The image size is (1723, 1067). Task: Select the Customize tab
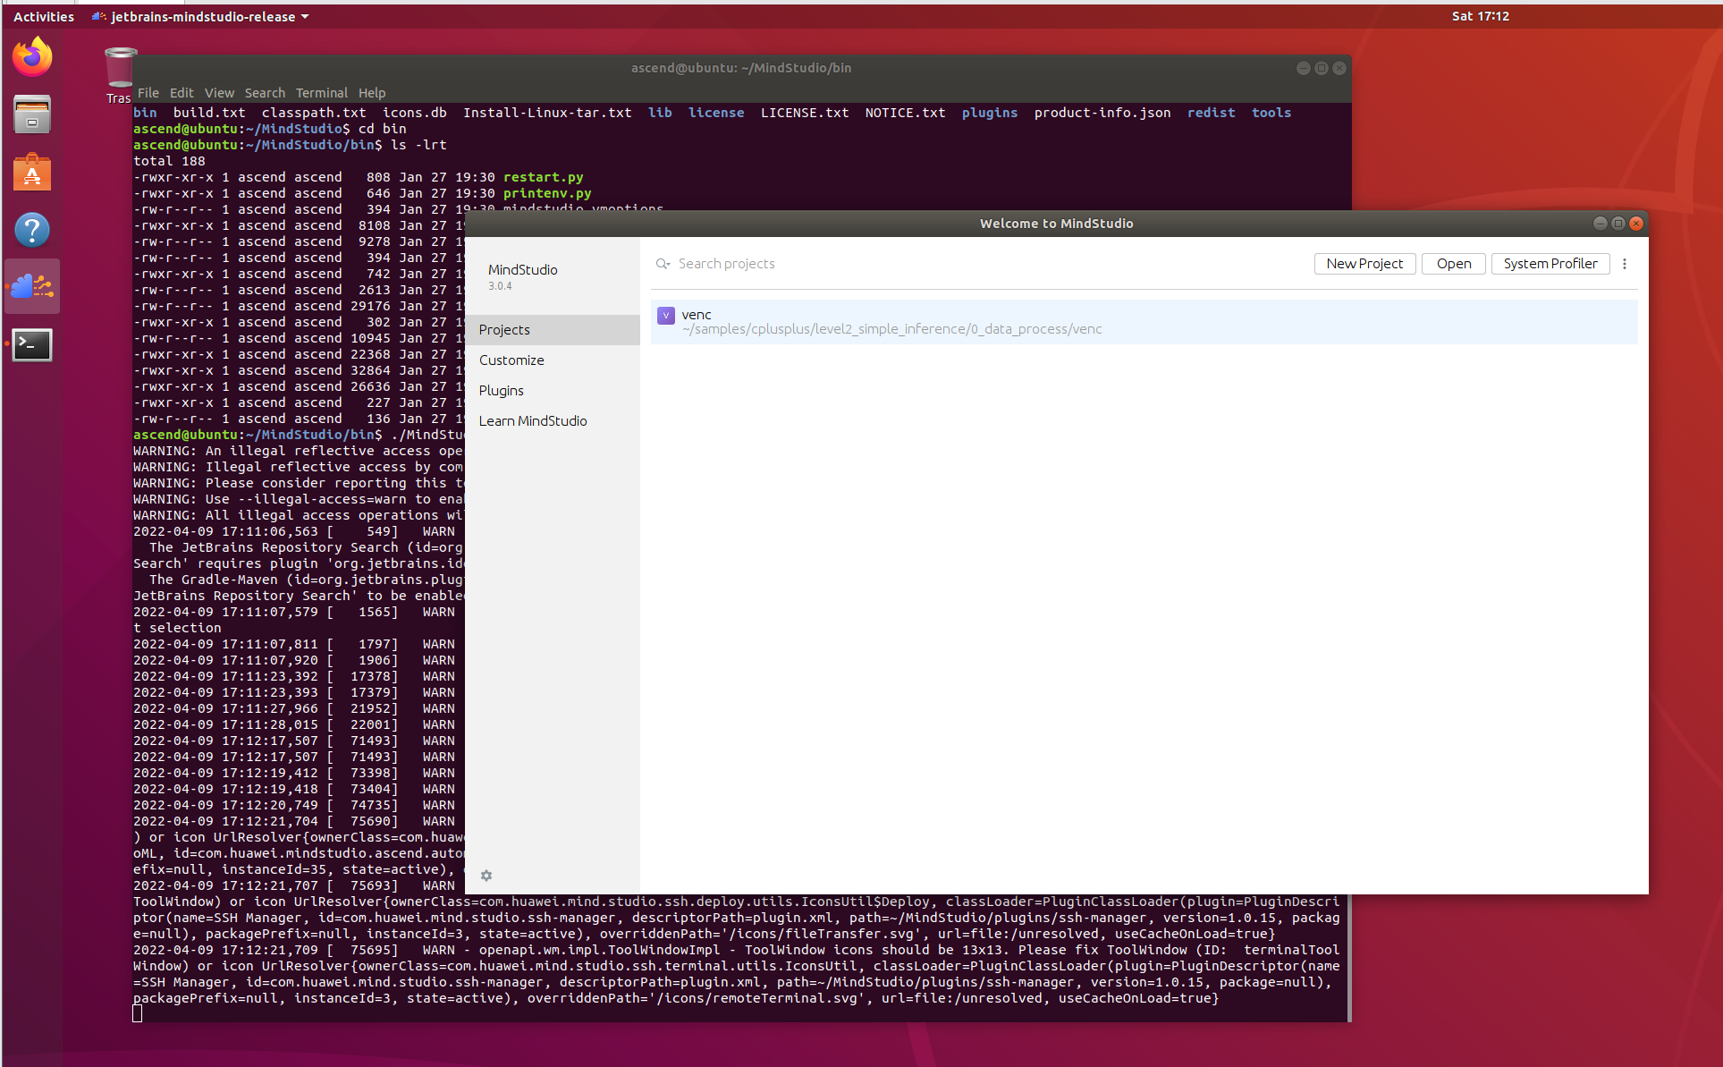pos(511,360)
